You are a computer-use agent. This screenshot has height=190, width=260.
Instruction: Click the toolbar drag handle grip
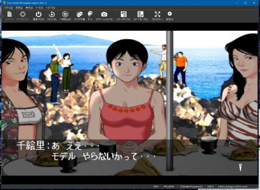tap(3, 16)
